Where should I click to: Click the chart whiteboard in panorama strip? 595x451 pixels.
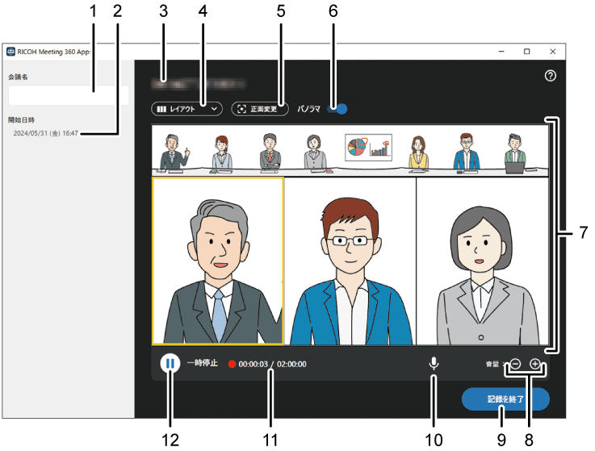click(368, 147)
